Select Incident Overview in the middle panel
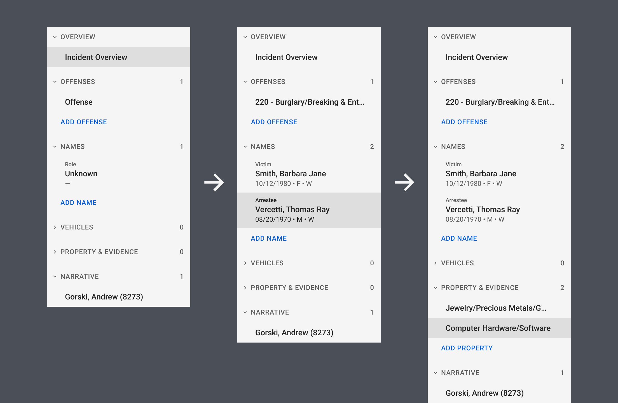This screenshot has width=618, height=403. pyautogui.click(x=309, y=57)
